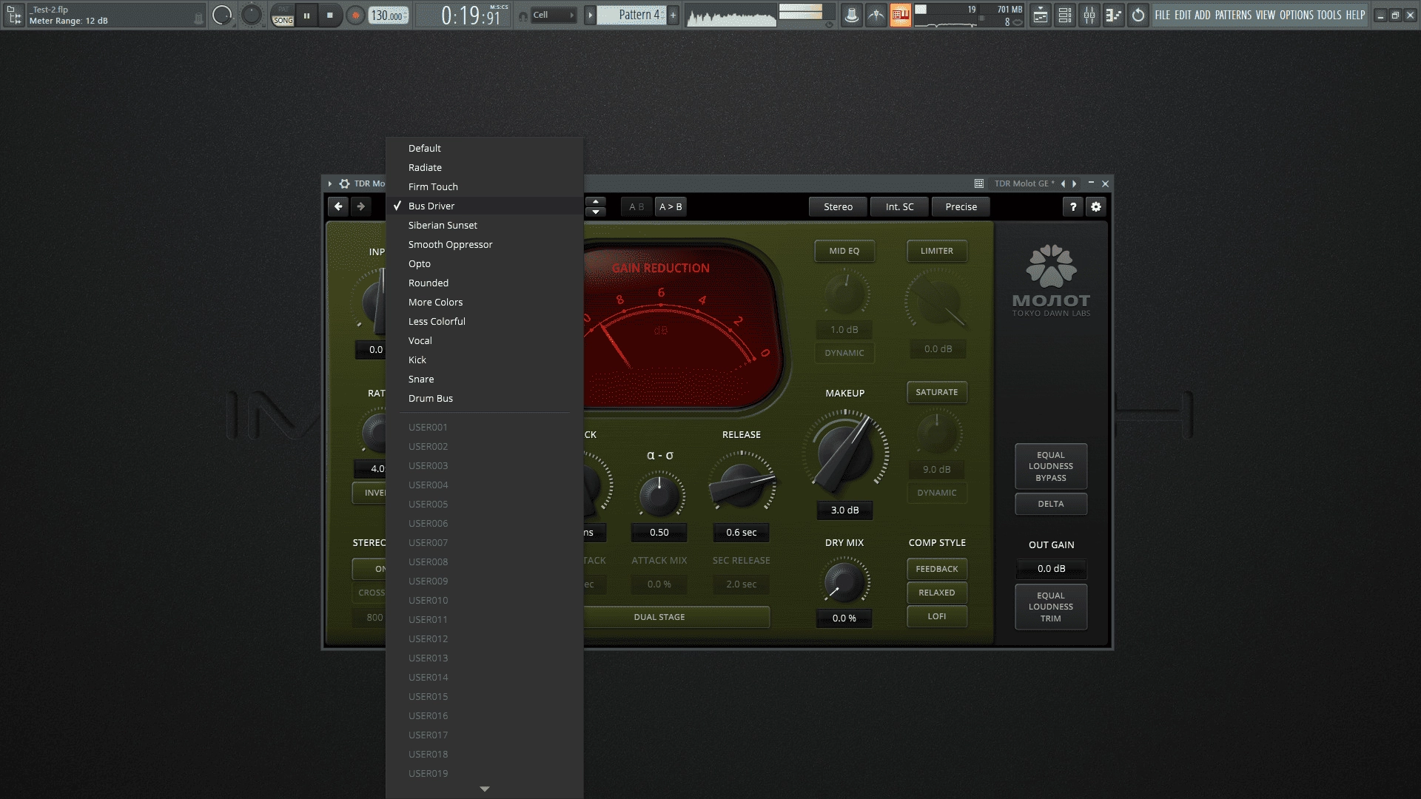
Task: Expand the pattern selector arrow
Action: (x=590, y=15)
